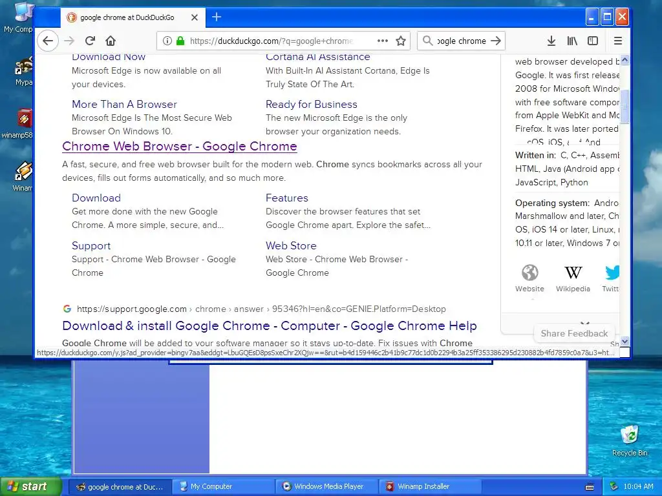The width and height of the screenshot is (662, 496).
Task: Open the Features sublink
Action: click(x=286, y=198)
